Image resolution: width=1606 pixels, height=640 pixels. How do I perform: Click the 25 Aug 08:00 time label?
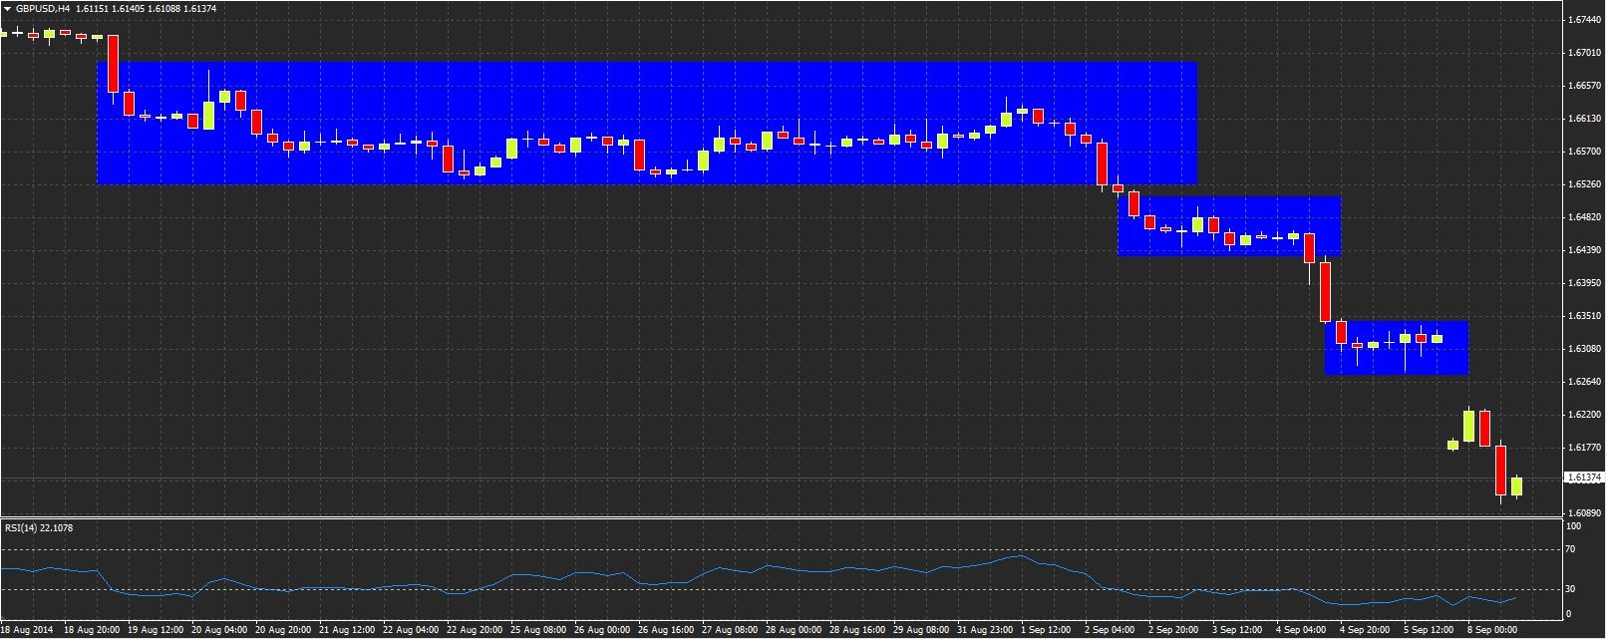click(537, 630)
